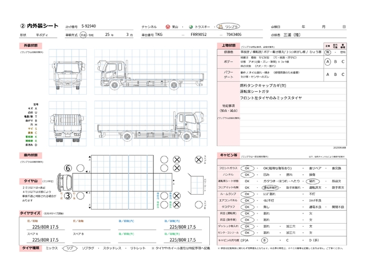This screenshot has width=366, height=274.
Task: Choose the リブ tire type
Action: click(x=70, y=248)
